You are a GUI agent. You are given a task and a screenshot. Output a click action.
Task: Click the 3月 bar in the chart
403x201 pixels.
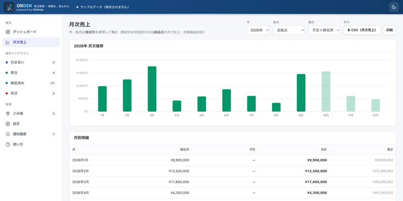152,89
